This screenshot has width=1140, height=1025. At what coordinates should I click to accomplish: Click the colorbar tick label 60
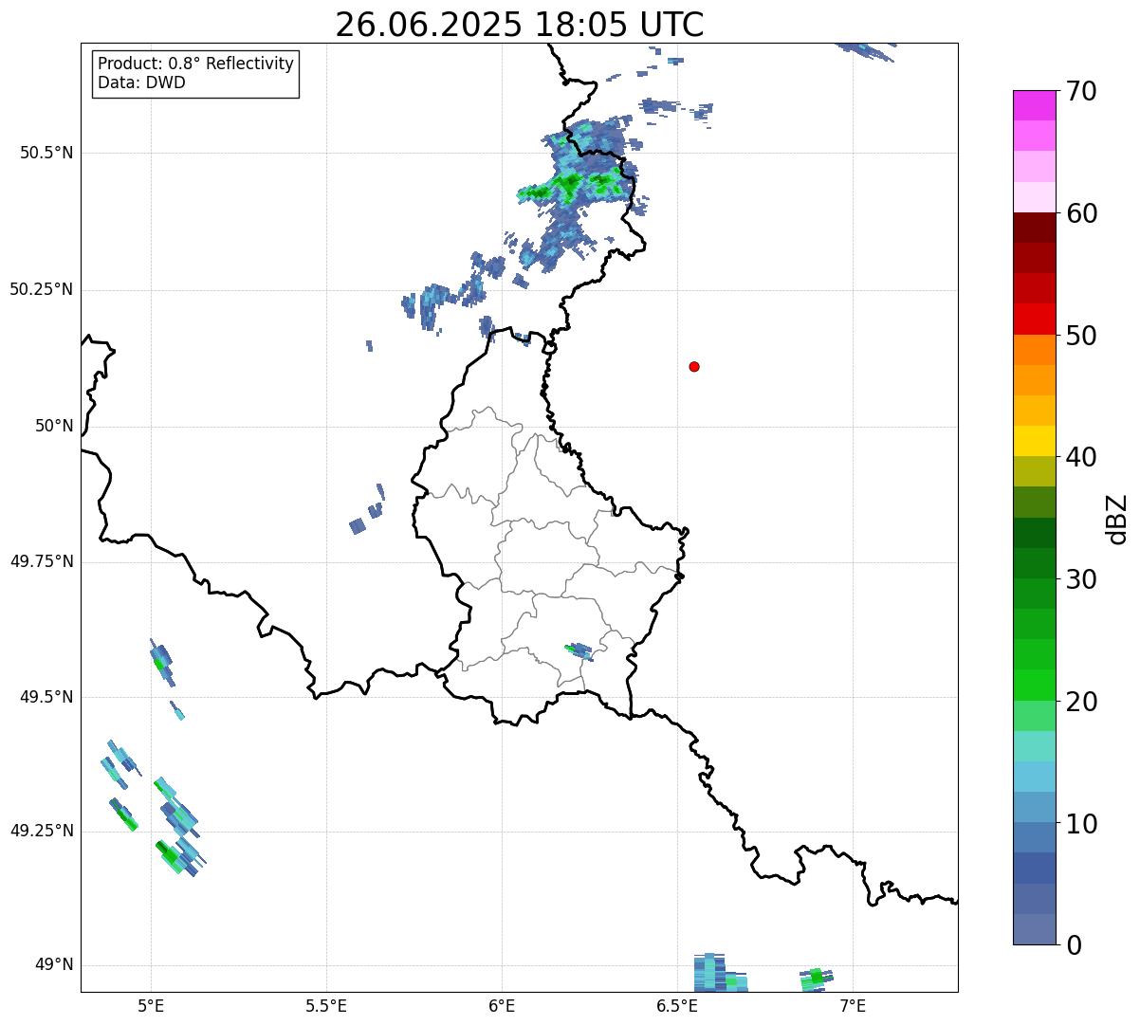click(x=1082, y=213)
